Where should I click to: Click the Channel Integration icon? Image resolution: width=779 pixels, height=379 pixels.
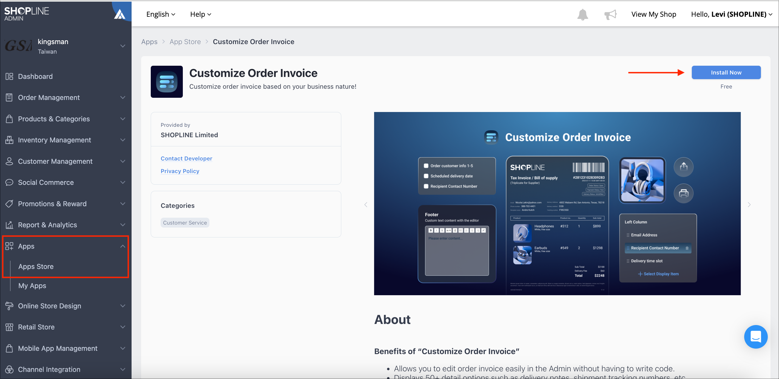click(x=9, y=369)
